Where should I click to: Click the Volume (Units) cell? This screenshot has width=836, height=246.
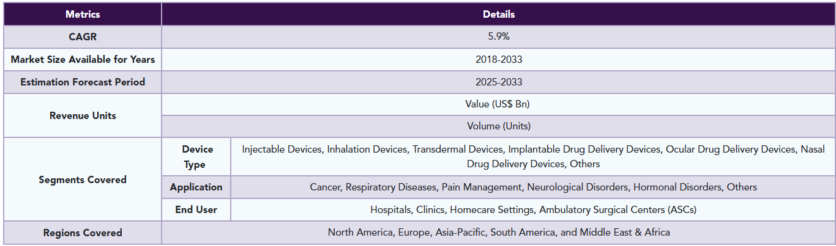click(499, 126)
